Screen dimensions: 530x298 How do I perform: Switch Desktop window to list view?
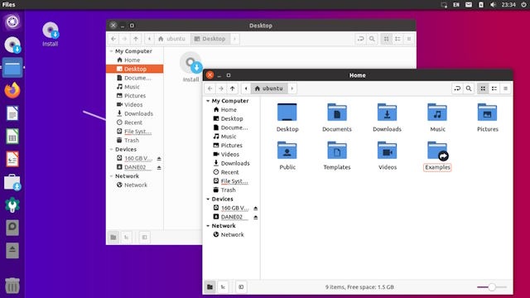click(397, 39)
